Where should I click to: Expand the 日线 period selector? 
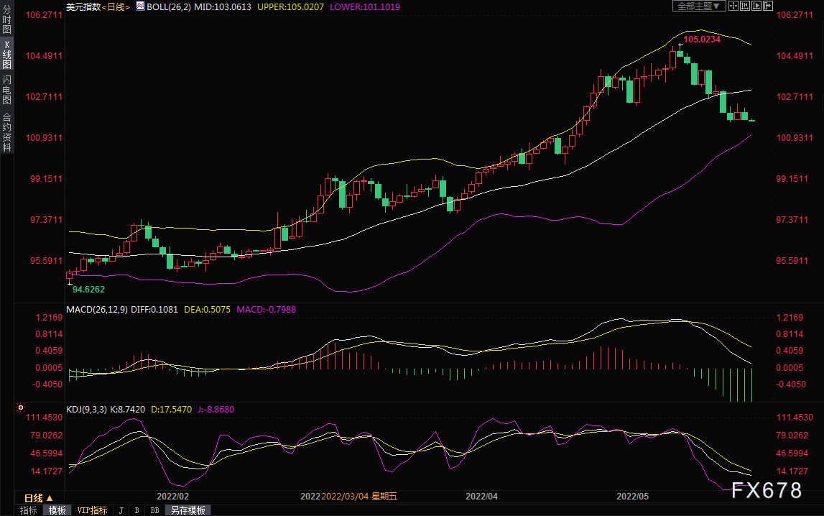pos(39,497)
